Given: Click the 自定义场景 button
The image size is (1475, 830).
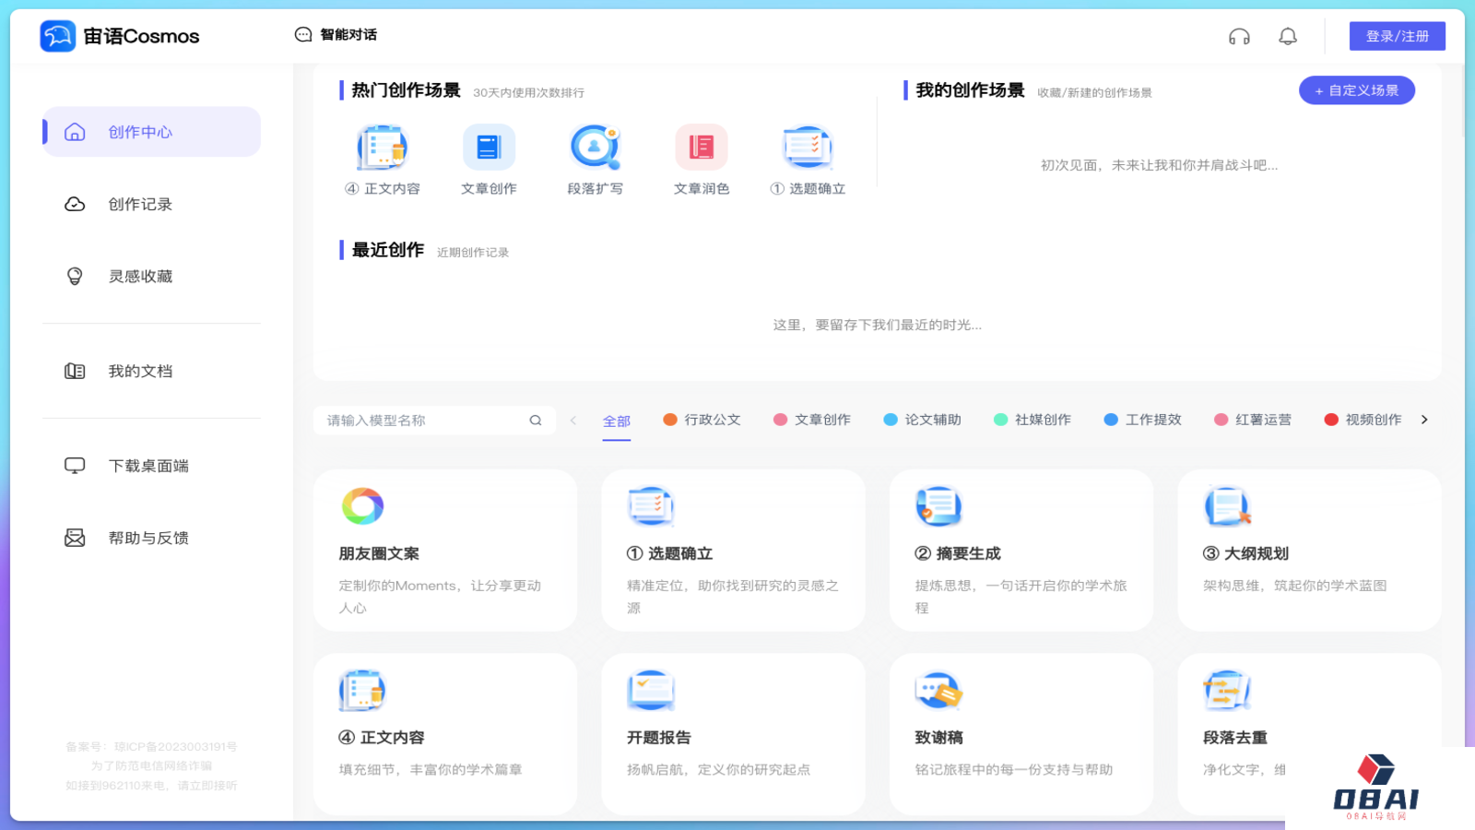Looking at the screenshot, I should tap(1356, 90).
